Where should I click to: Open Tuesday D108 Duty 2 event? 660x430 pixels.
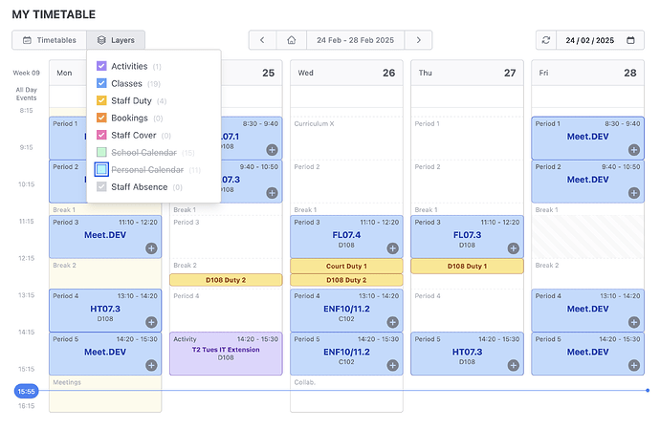(x=226, y=280)
